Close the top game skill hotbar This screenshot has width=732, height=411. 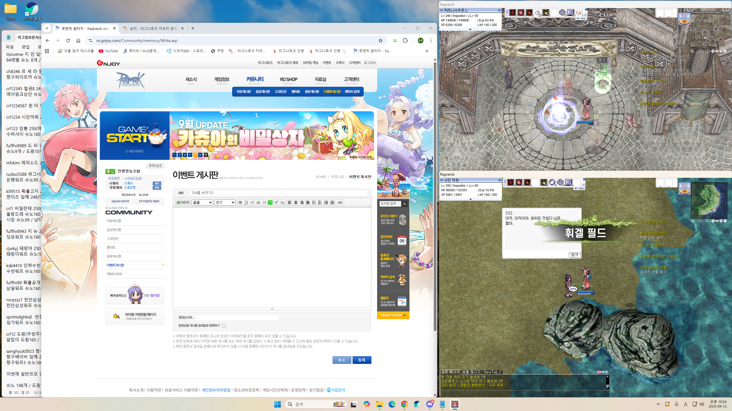coord(586,9)
